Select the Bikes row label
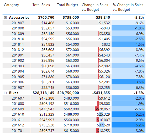147x133 pixels. point(14,93)
